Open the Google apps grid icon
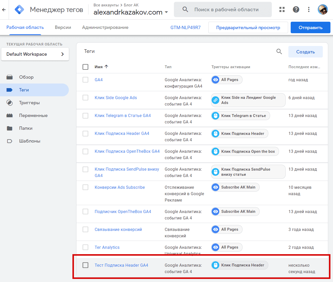 point(282,9)
